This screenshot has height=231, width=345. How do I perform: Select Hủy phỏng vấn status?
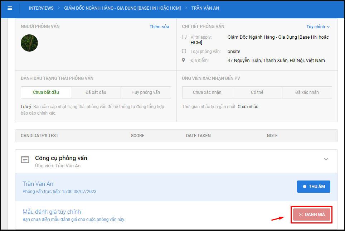click(146, 92)
